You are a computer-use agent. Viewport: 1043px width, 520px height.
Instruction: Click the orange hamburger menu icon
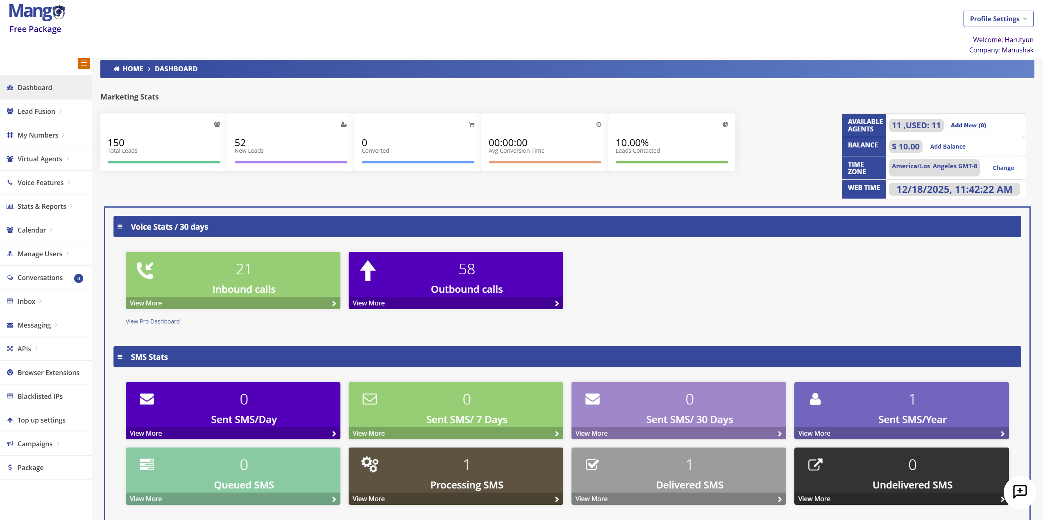click(x=84, y=63)
